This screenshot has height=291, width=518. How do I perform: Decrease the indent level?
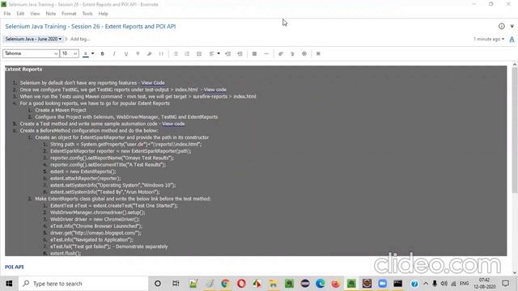228,54
